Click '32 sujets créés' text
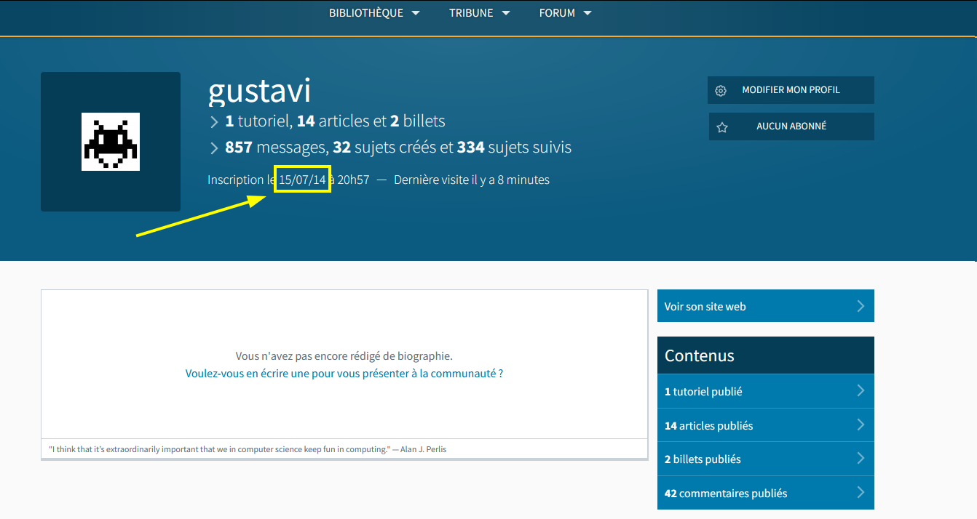 pyautogui.click(x=384, y=148)
